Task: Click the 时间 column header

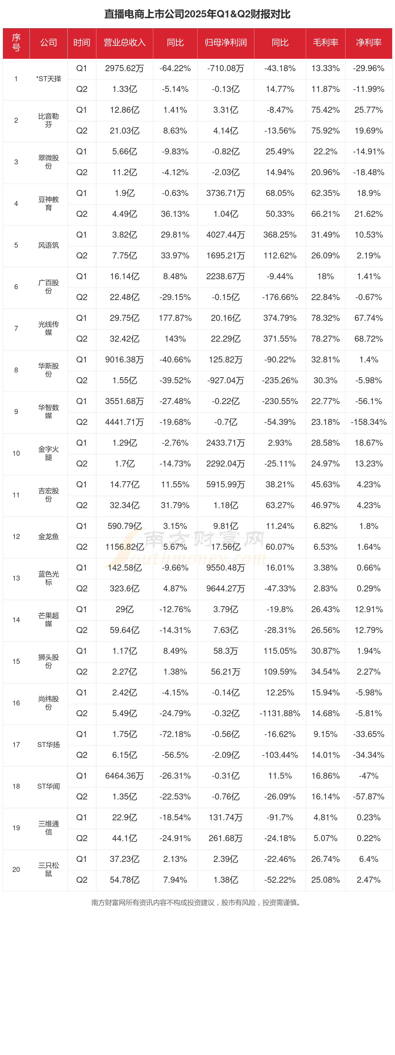Action: (x=81, y=43)
